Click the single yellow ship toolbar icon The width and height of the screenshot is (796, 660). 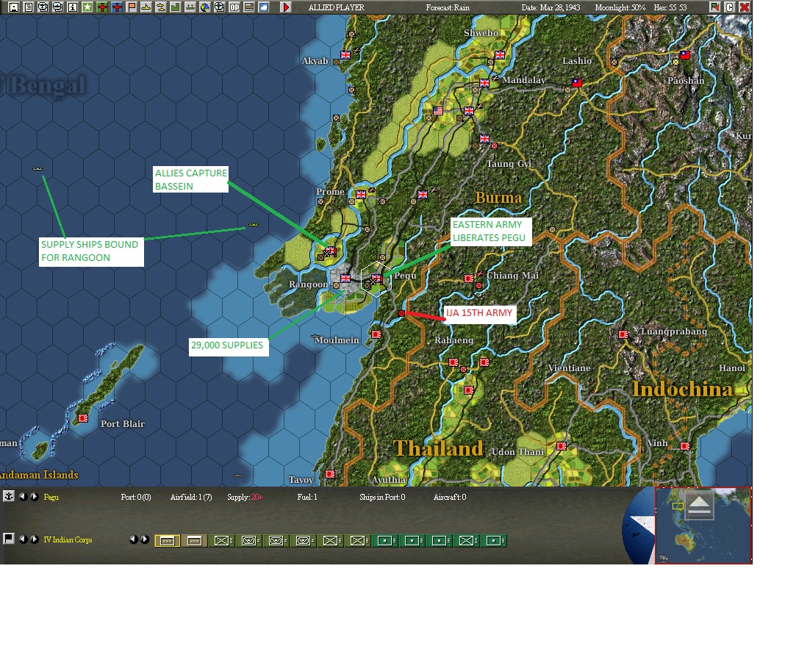click(146, 7)
